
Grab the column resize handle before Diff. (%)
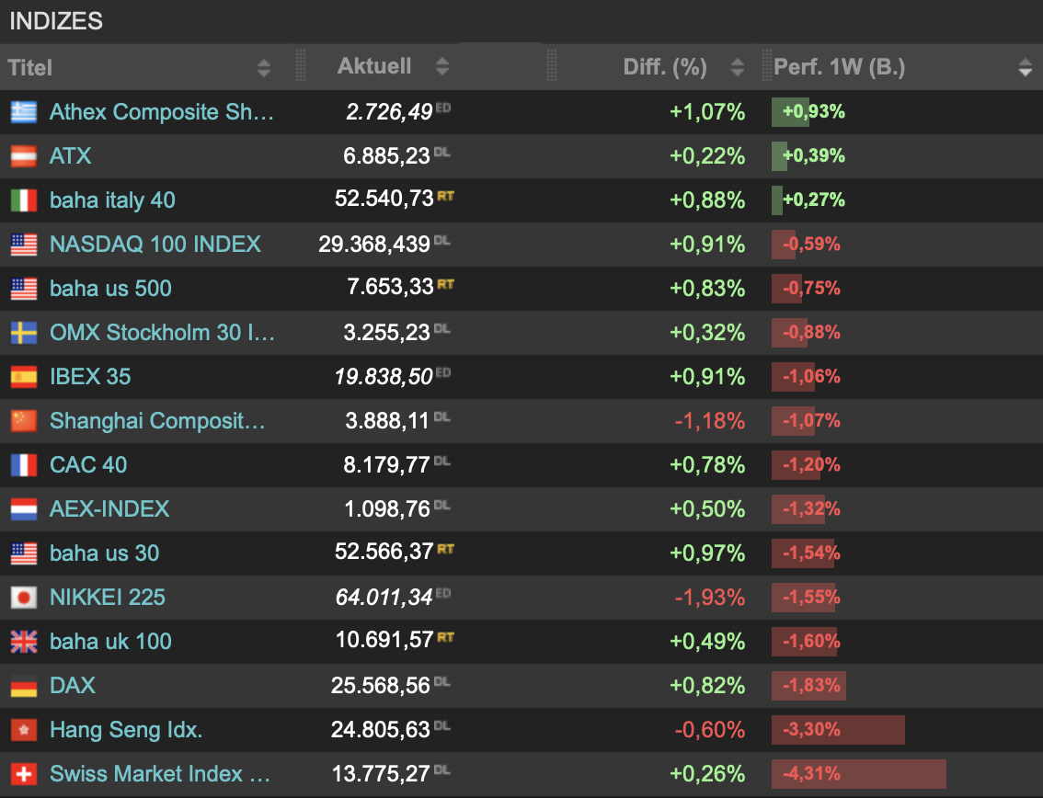[x=552, y=66]
